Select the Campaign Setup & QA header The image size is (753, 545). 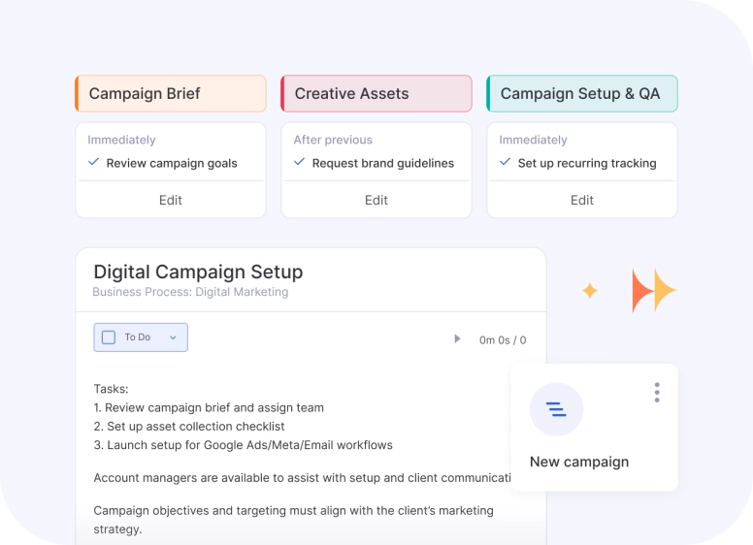coord(582,94)
